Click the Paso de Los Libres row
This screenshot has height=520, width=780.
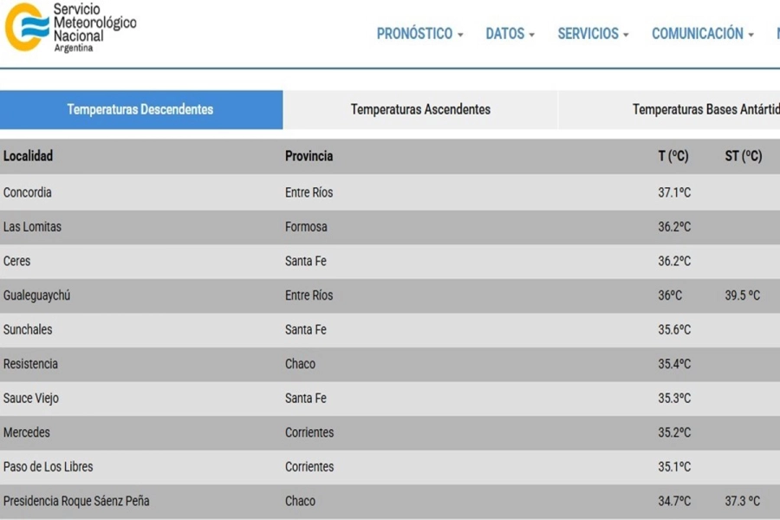click(48, 466)
